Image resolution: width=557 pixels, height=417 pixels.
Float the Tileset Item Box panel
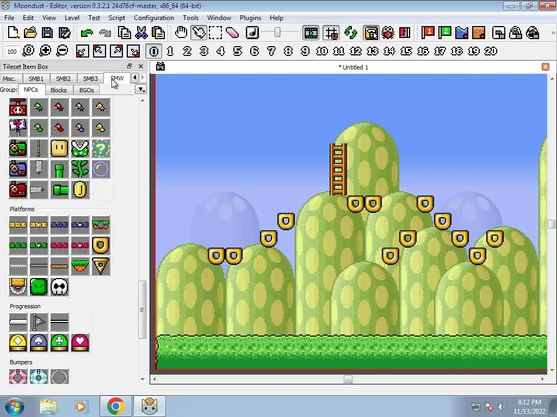click(x=129, y=66)
